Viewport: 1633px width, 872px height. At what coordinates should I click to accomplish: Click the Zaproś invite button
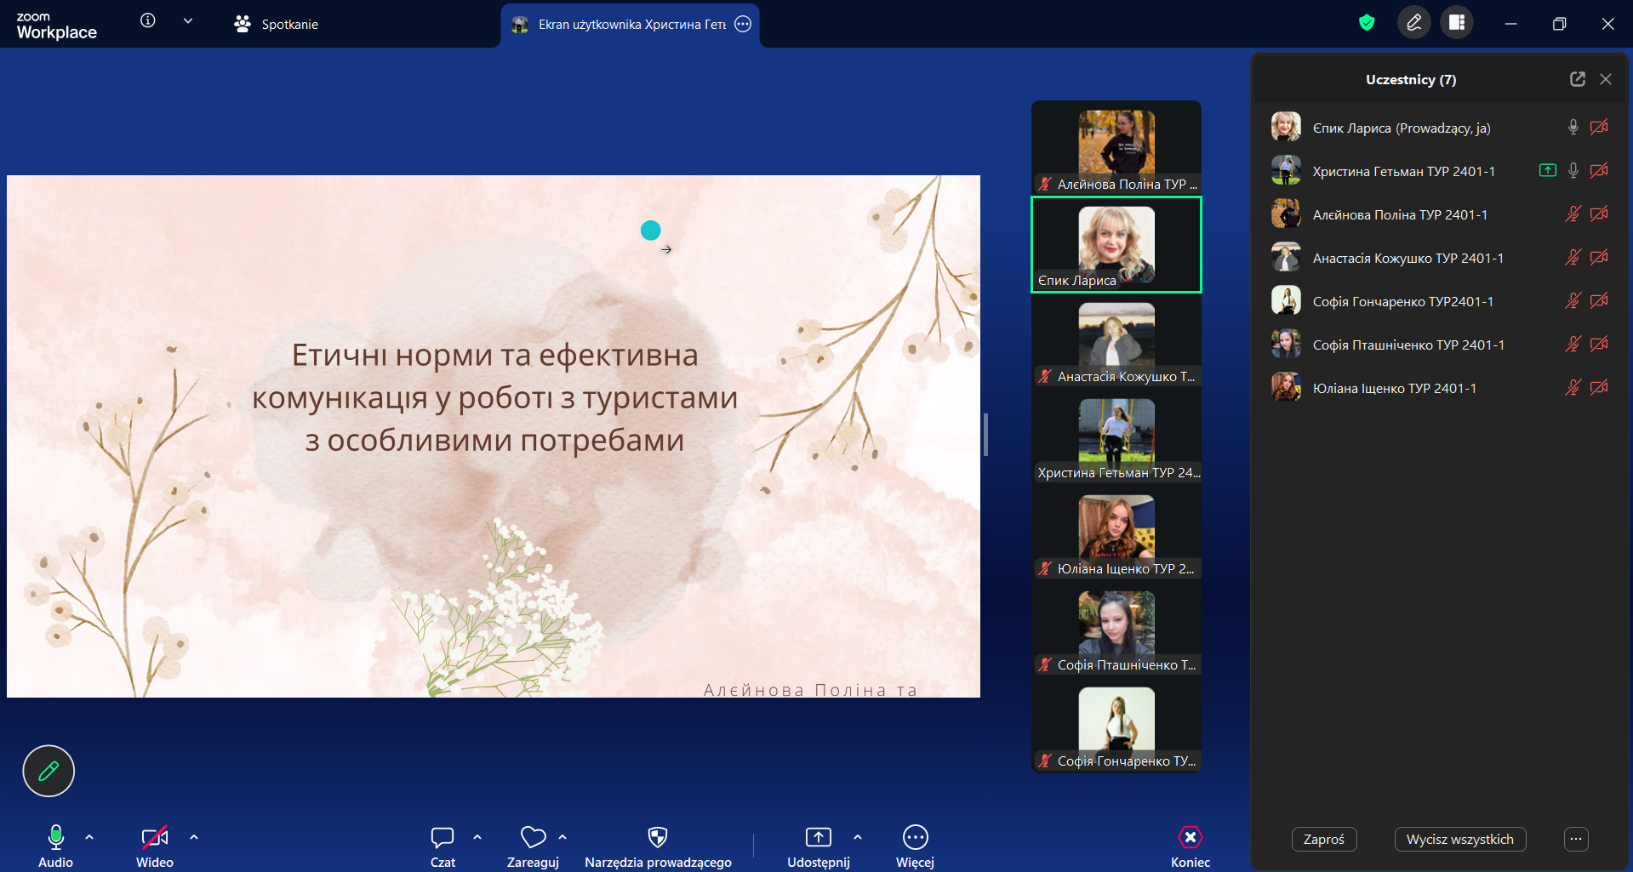pos(1323,839)
